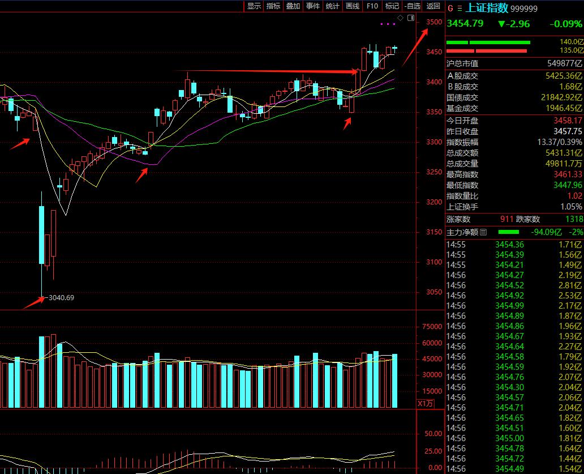Click the percent change -0.09%

pyautogui.click(x=566, y=24)
